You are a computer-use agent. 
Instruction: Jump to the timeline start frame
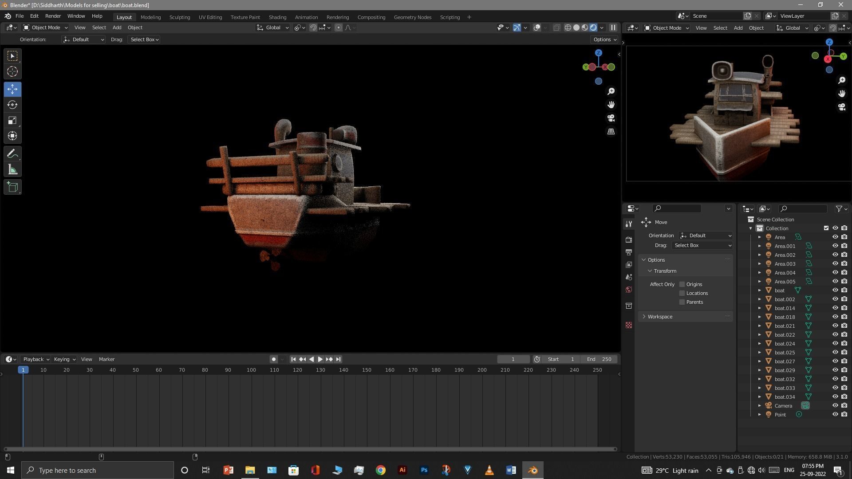point(293,359)
